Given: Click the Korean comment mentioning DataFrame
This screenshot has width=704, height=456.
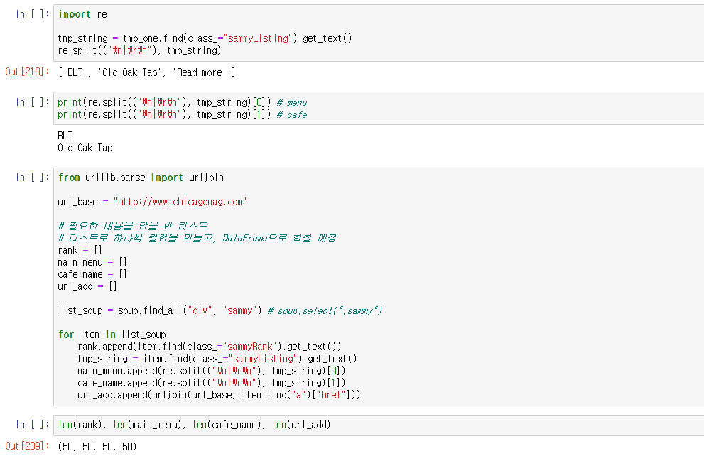Looking at the screenshot, I should [197, 239].
